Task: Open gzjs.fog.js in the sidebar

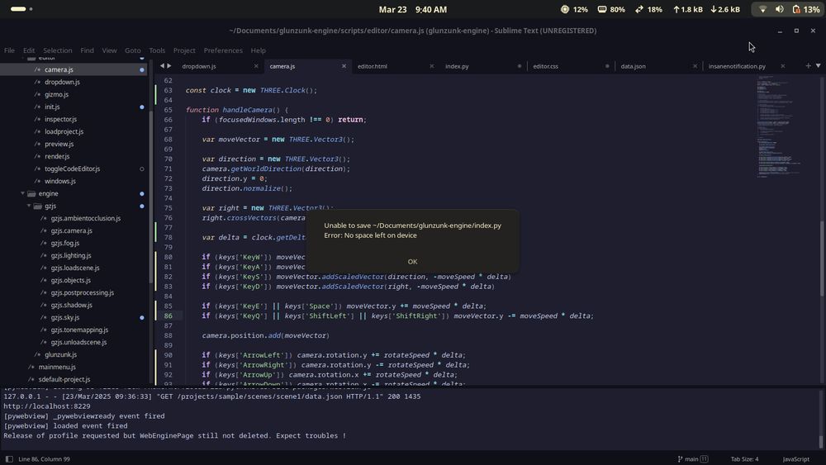Action: pos(65,244)
